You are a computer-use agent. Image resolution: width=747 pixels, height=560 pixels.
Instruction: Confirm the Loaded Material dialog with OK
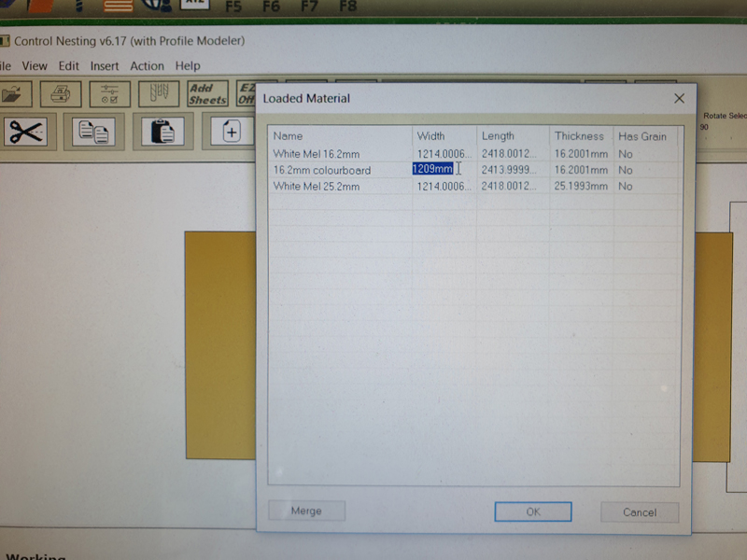pyautogui.click(x=532, y=511)
